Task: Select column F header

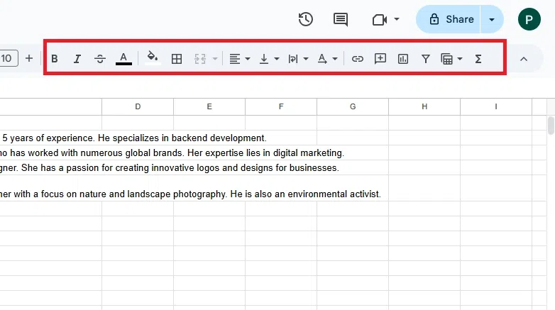Action: 281,106
